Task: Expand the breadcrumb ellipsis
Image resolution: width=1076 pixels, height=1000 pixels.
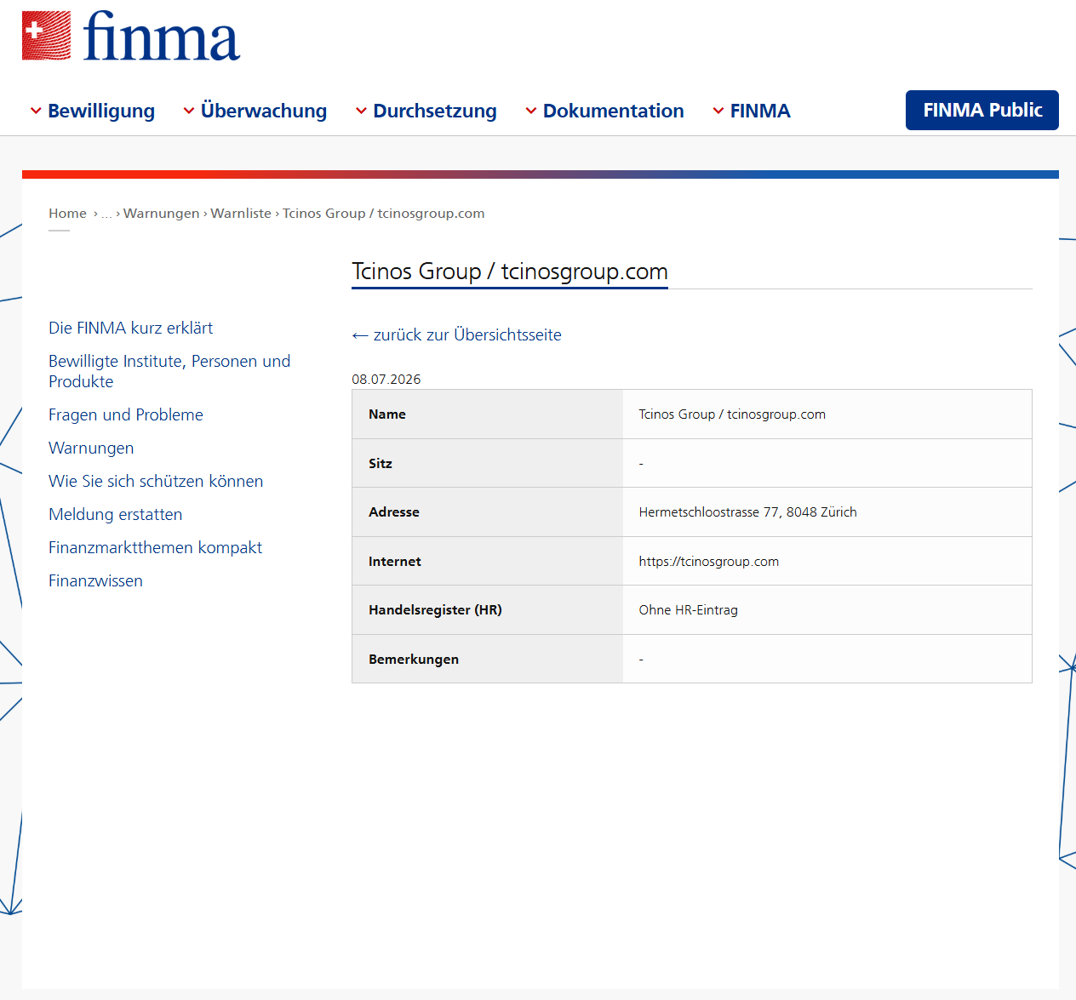Action: click(106, 214)
